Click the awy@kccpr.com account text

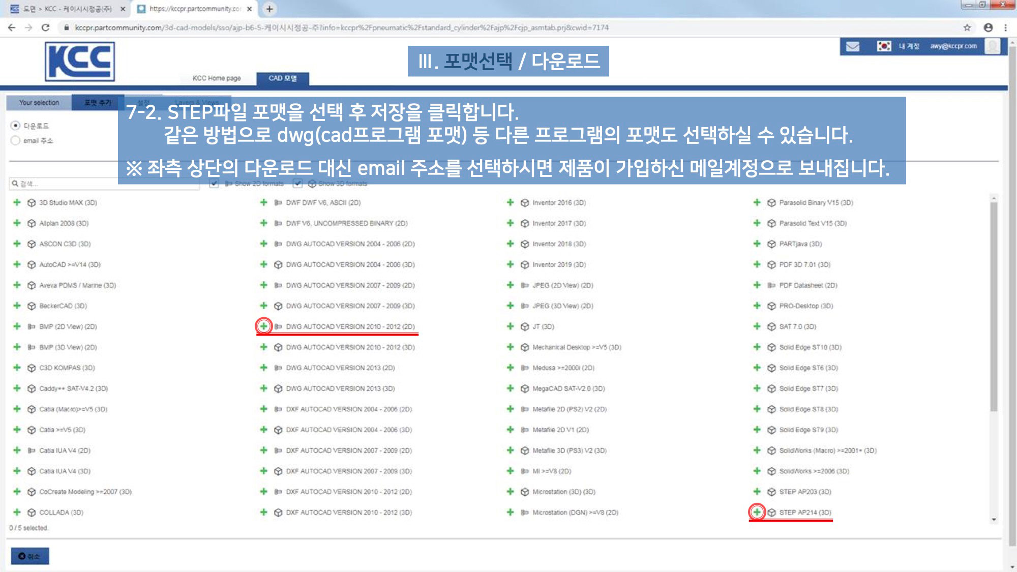[953, 46]
